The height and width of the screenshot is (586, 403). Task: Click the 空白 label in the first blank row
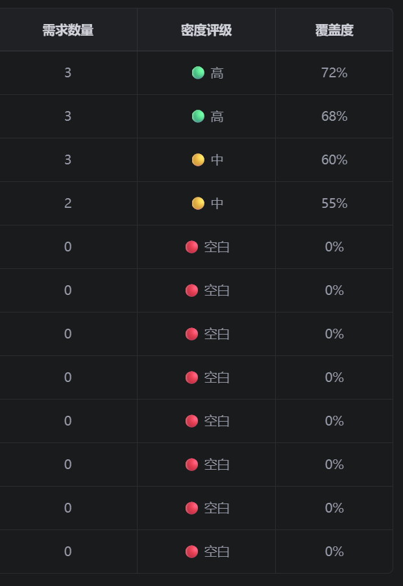[x=217, y=247]
